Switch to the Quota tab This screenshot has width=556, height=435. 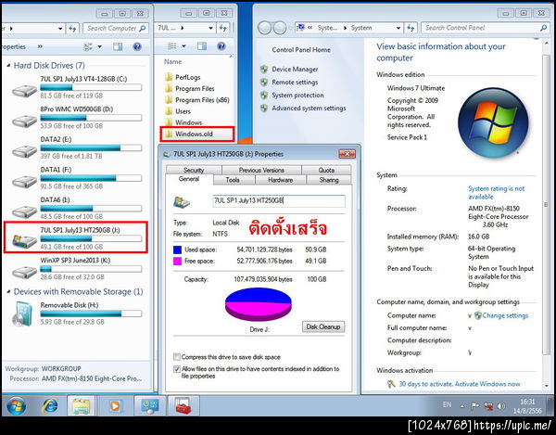[x=326, y=170]
